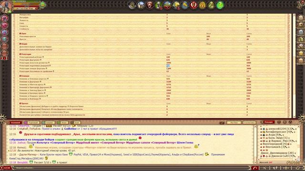Click the red icon with white winged emblem
This screenshot has width=305, height=171.
193,5
